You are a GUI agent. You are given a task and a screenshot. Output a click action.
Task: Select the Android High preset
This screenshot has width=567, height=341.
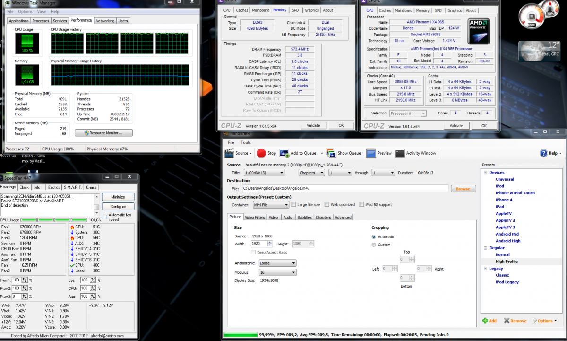(508, 241)
